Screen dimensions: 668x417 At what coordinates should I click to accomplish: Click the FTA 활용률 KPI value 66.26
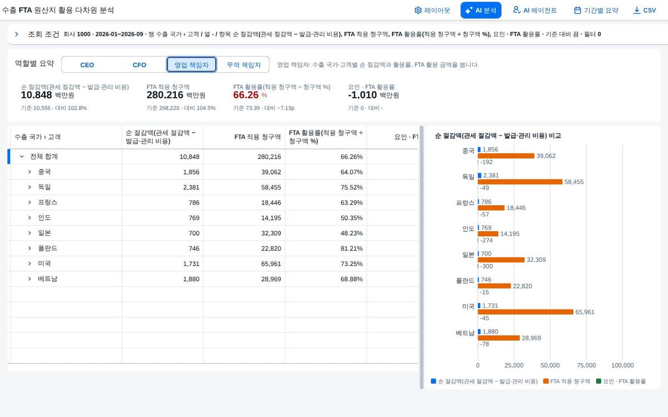pos(246,95)
